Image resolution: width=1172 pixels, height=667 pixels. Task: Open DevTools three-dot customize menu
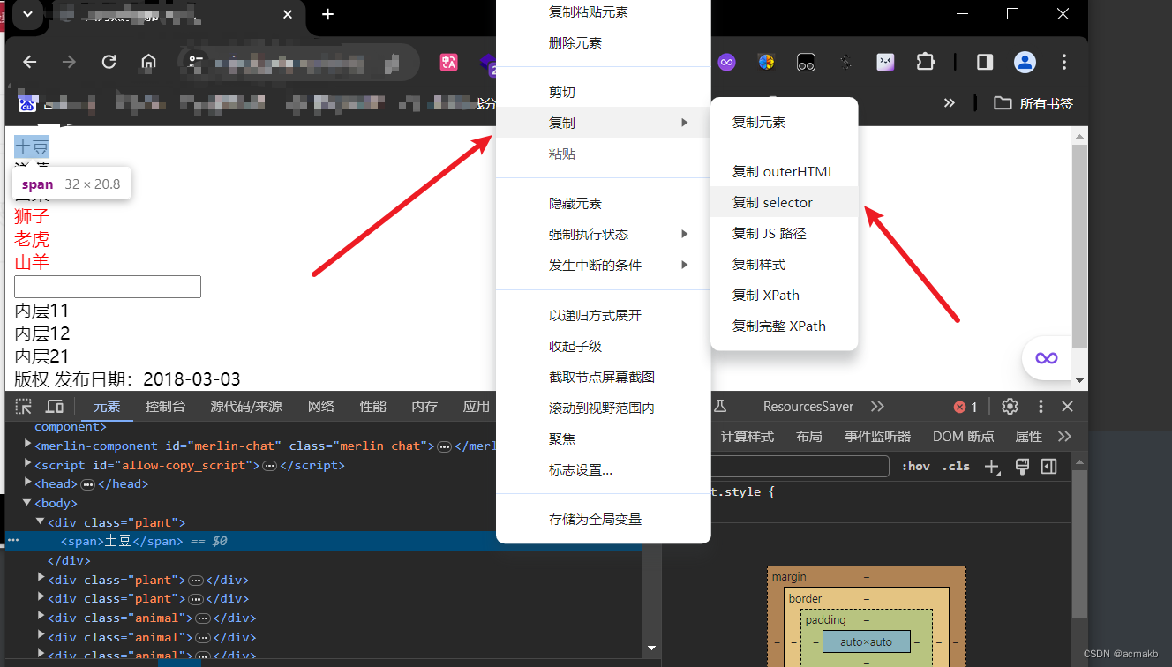(1041, 407)
